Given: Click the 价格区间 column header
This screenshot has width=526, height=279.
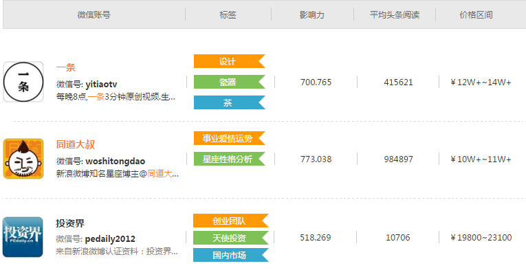Looking at the screenshot, I should pyautogui.click(x=476, y=14).
